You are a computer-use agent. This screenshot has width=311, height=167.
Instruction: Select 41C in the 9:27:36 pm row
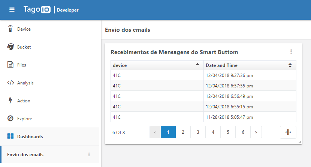coord(157,75)
